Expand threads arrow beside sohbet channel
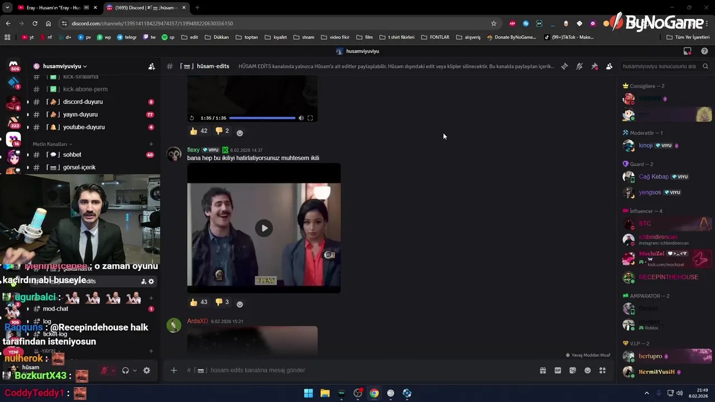 (x=27, y=155)
